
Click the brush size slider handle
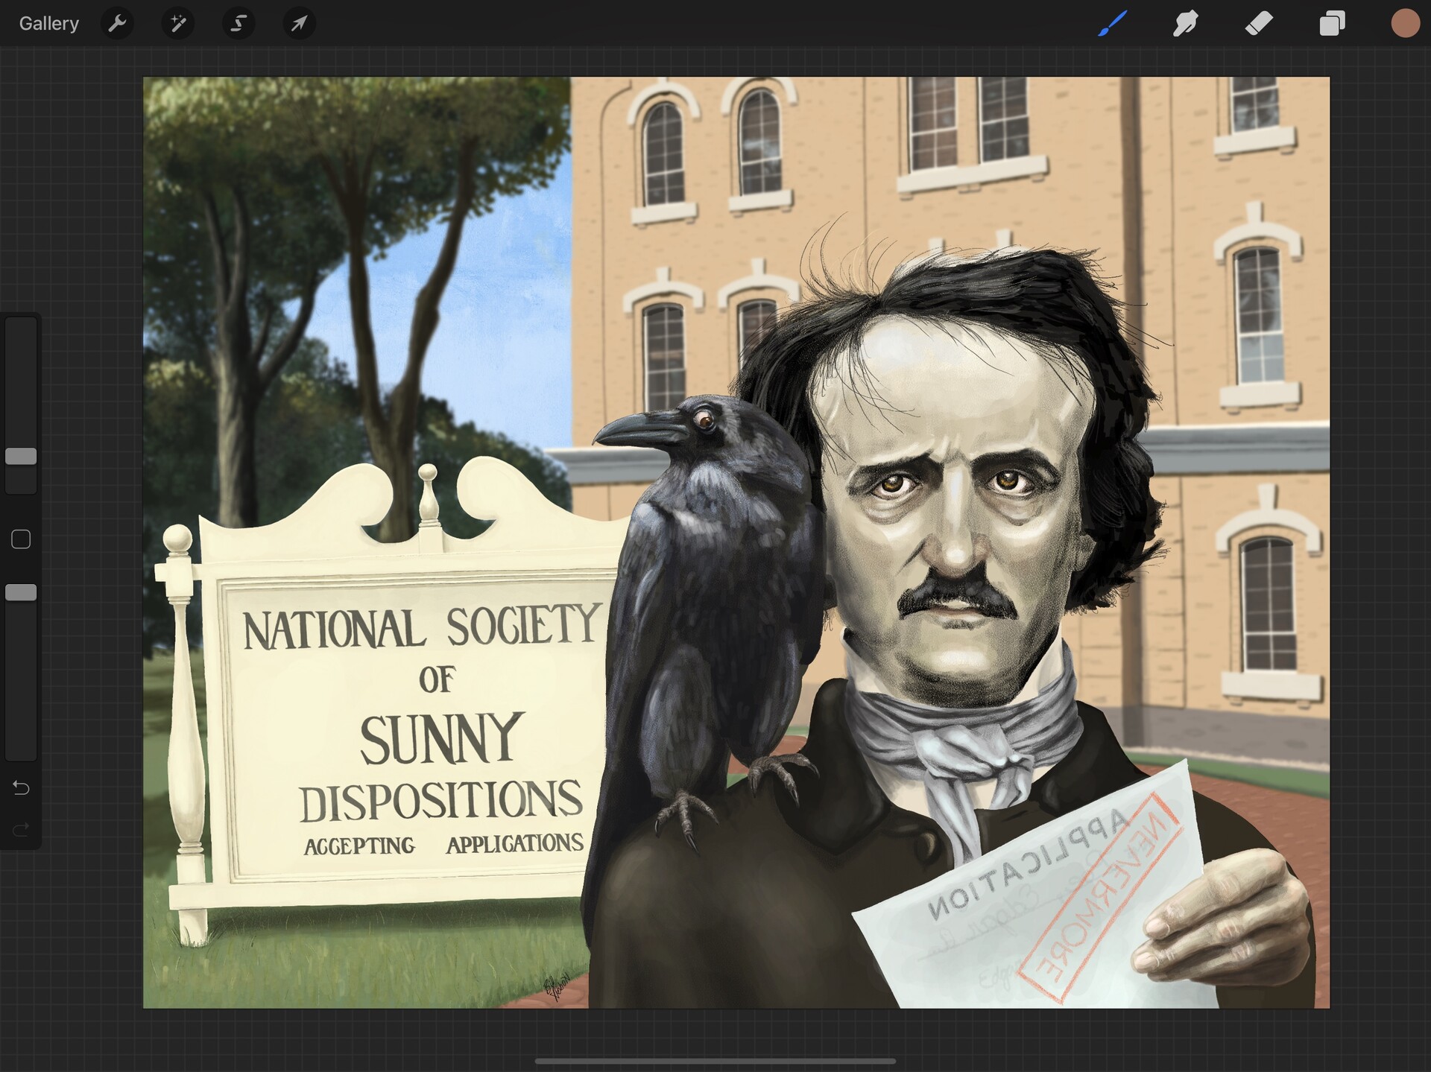coord(21,457)
